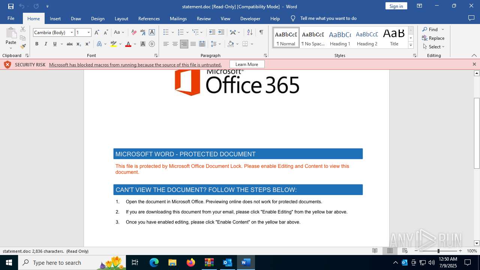Open the font name dropdown Cambria (Body)
This screenshot has width=480, height=270.
[72, 33]
